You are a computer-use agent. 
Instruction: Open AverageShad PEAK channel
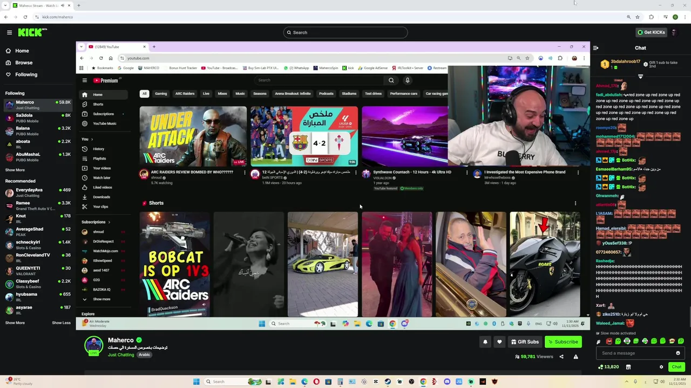click(38, 231)
